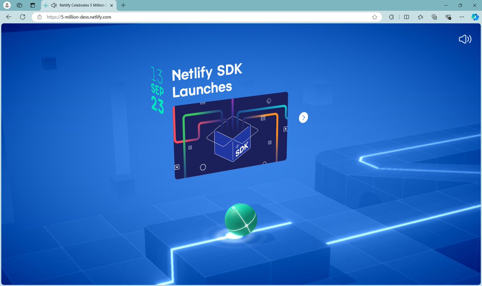Open the Copilot sidebar
The width and height of the screenshot is (482, 286).
tap(476, 17)
